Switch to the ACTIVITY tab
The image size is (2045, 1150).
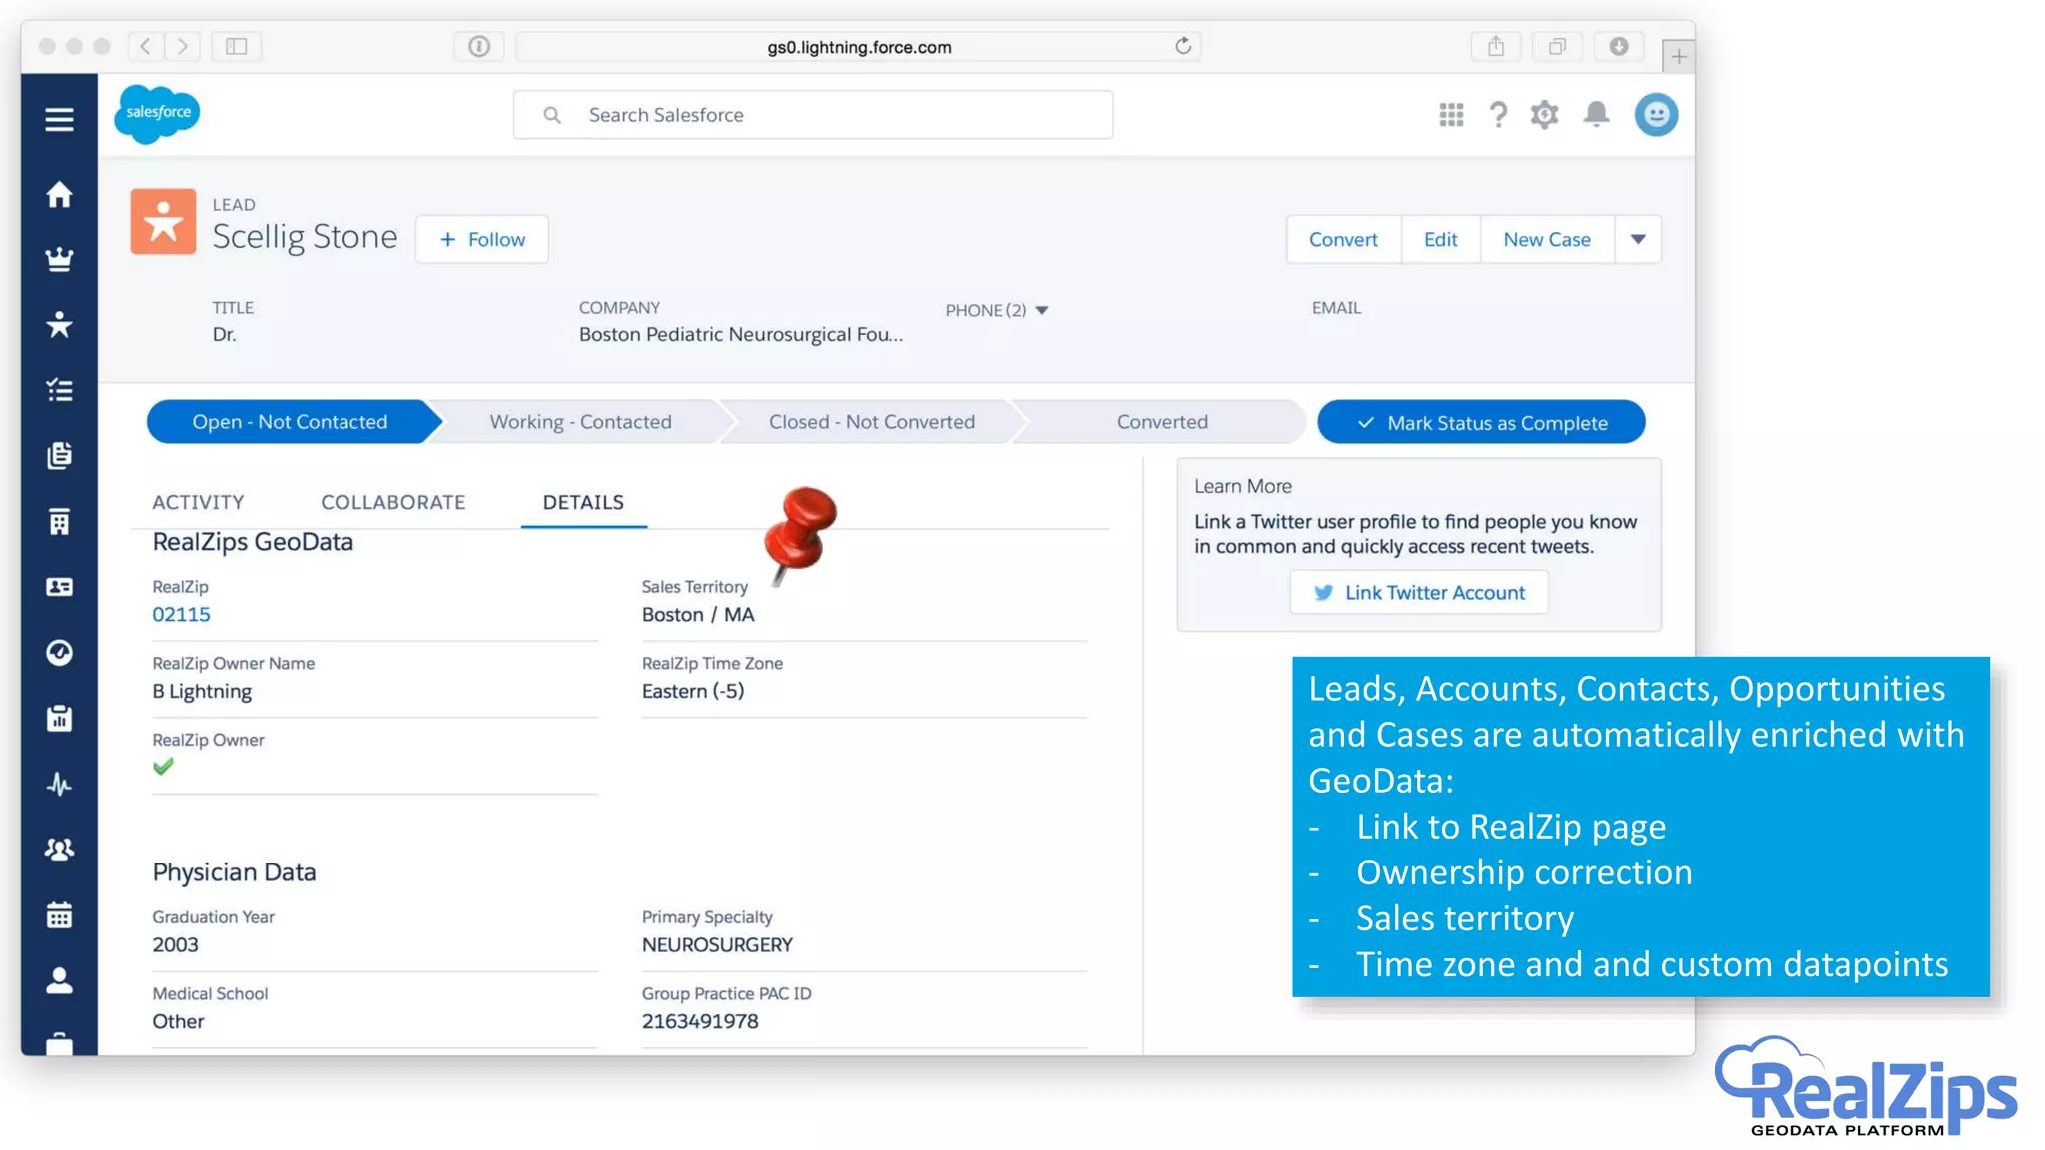198,502
